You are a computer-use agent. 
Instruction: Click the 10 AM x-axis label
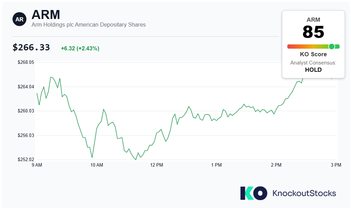coord(97,165)
